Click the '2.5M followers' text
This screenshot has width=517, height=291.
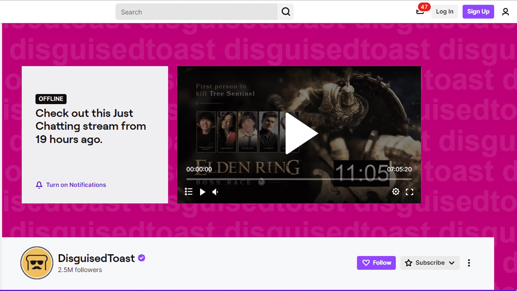pyautogui.click(x=80, y=270)
